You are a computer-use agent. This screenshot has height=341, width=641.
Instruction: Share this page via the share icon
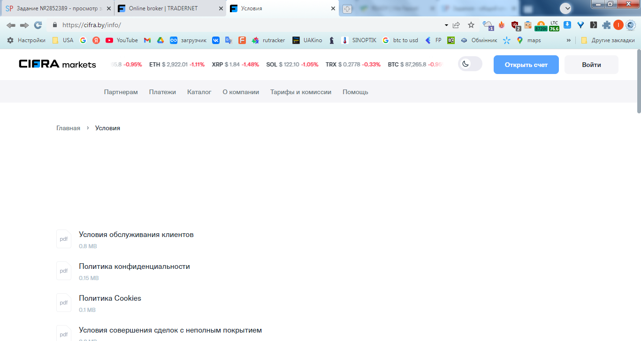click(x=456, y=25)
